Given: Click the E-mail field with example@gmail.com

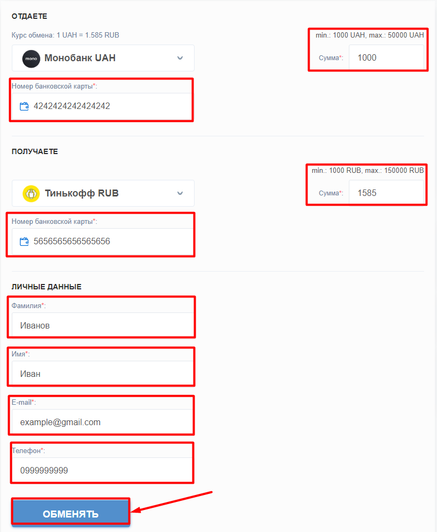Looking at the screenshot, I should coord(102,422).
